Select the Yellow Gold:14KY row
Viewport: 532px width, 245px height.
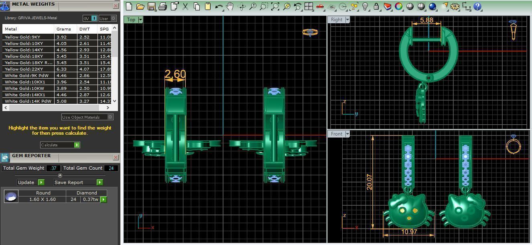pyautogui.click(x=58, y=50)
